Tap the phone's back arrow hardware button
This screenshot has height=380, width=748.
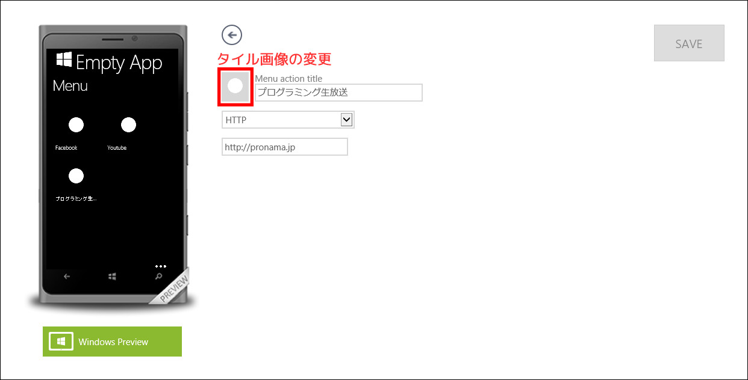(x=67, y=277)
